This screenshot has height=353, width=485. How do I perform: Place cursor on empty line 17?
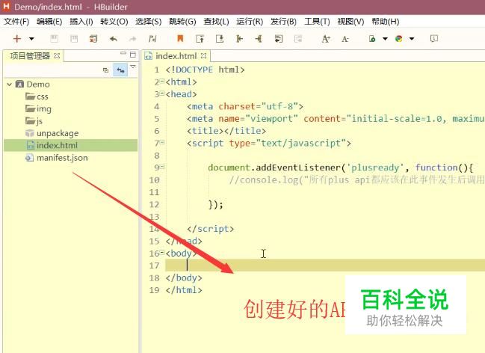[325, 265]
